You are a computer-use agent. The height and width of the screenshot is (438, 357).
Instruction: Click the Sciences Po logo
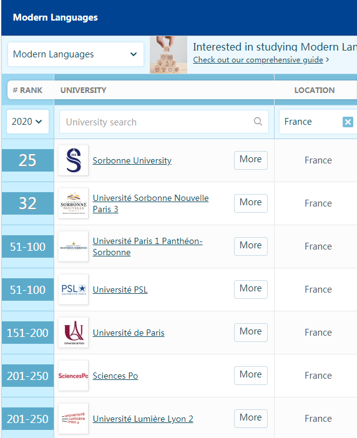click(74, 376)
